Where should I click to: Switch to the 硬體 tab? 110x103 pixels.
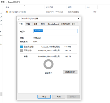35,24
